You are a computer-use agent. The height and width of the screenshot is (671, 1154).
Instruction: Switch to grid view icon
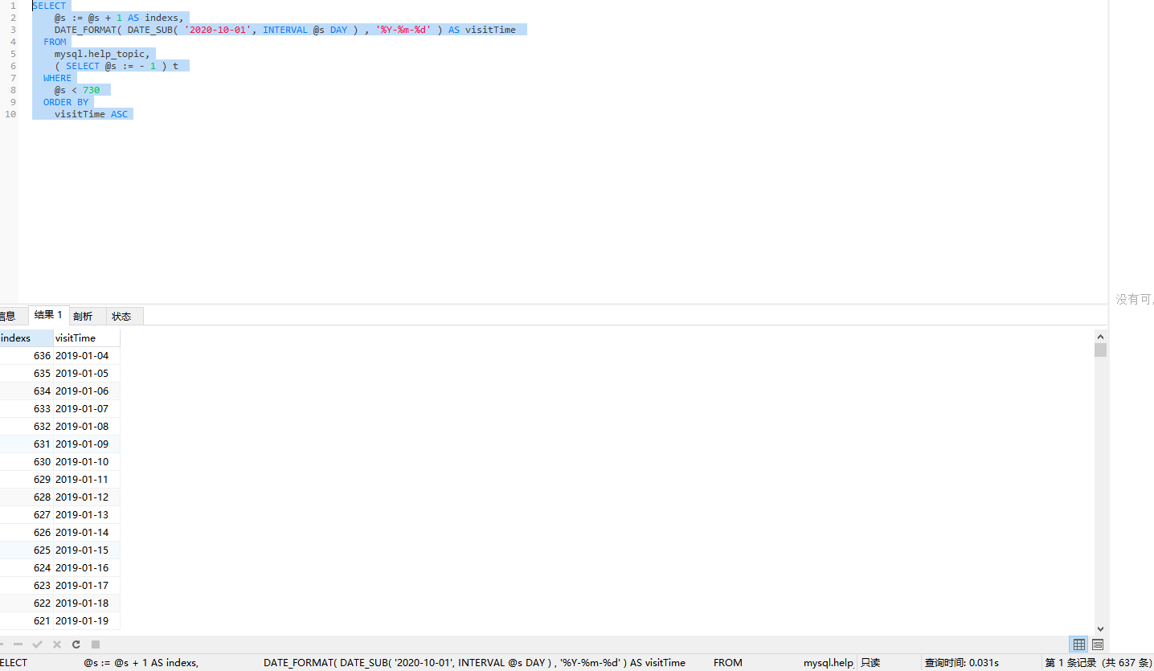pyautogui.click(x=1079, y=644)
